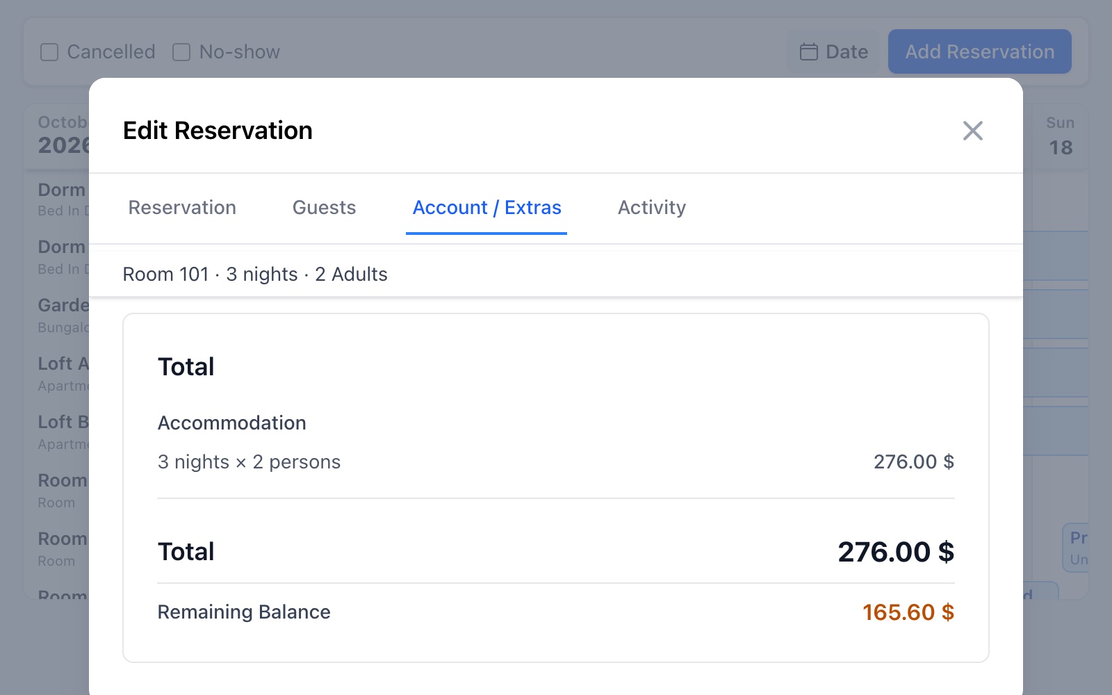The height and width of the screenshot is (695, 1112).
Task: Click the Accommodation line item amount
Action: point(913,462)
